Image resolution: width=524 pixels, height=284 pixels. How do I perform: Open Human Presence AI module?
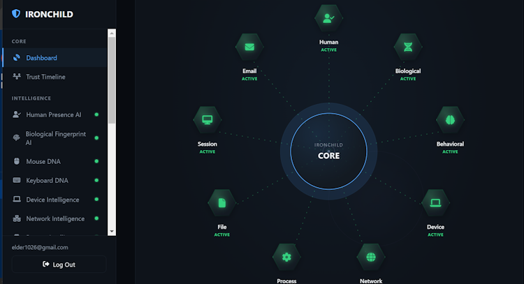pyautogui.click(x=54, y=115)
